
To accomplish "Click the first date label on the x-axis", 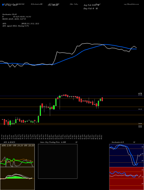I will coord(2,137).
